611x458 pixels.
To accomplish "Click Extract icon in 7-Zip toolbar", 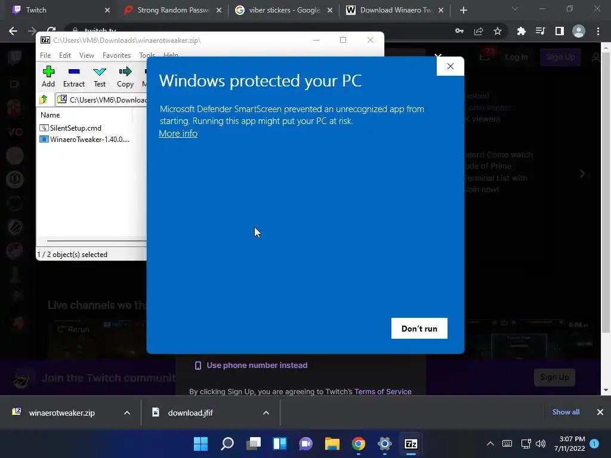I will click(x=73, y=76).
